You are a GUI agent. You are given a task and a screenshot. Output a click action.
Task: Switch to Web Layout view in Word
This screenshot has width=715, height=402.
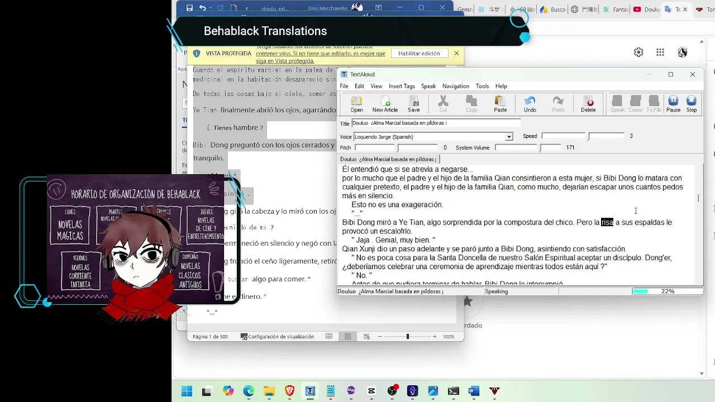click(366, 336)
